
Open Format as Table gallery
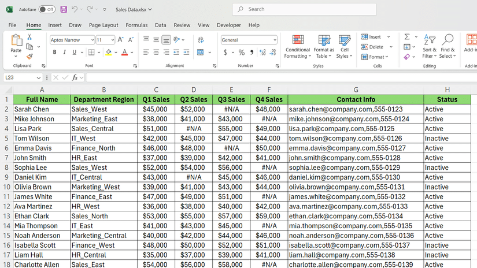click(x=324, y=46)
